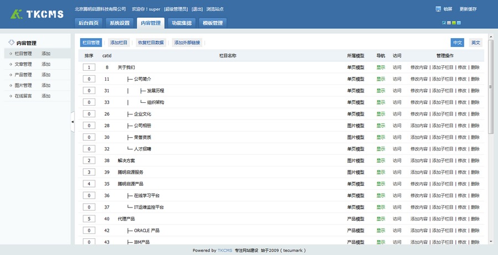Switch language to 中文

(x=458, y=43)
